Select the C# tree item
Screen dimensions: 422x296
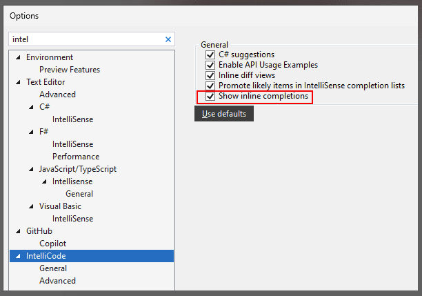pyautogui.click(x=44, y=107)
